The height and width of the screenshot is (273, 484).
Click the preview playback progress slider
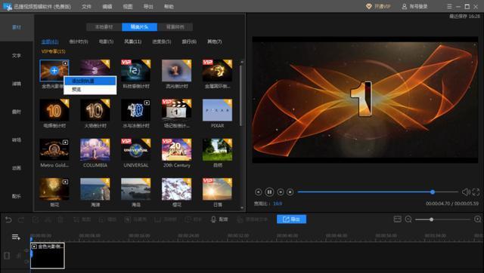point(378,192)
